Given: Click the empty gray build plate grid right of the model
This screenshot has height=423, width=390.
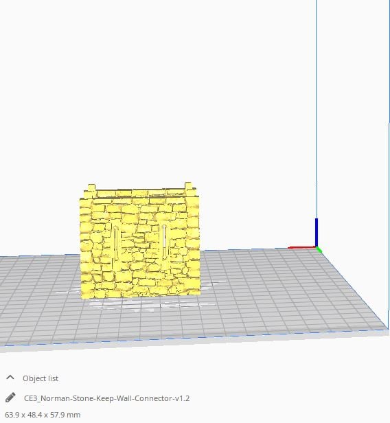Looking at the screenshot, I should [x=270, y=291].
